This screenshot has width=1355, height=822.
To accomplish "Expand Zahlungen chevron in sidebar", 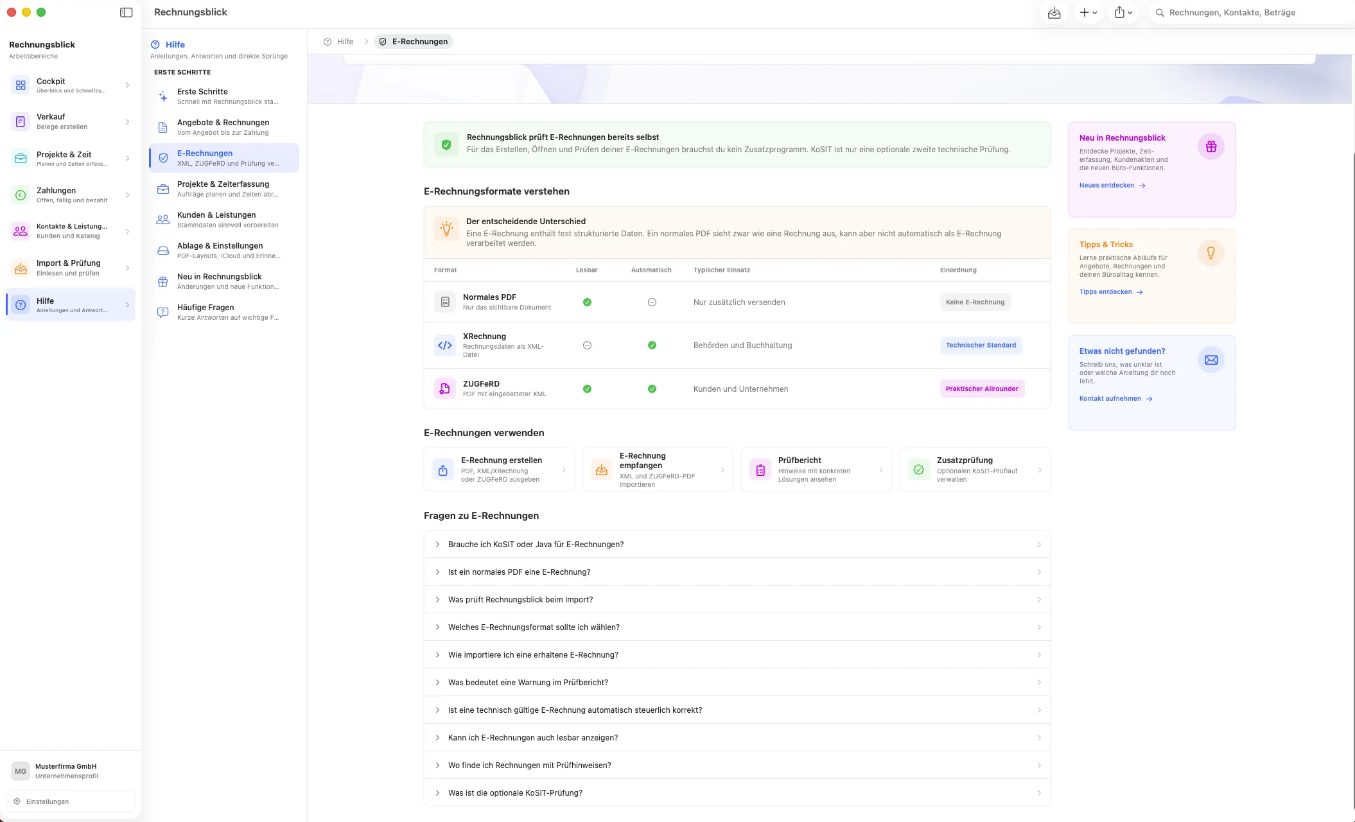I will point(127,195).
